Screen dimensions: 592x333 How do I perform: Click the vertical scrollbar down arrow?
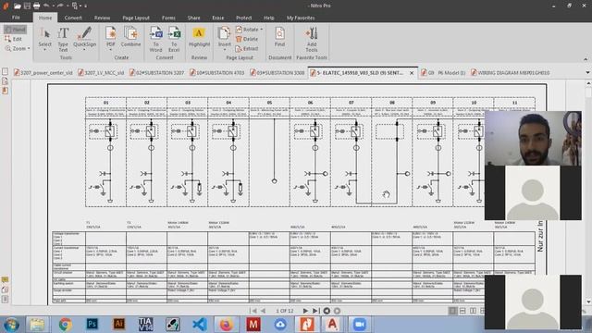pyautogui.click(x=588, y=302)
